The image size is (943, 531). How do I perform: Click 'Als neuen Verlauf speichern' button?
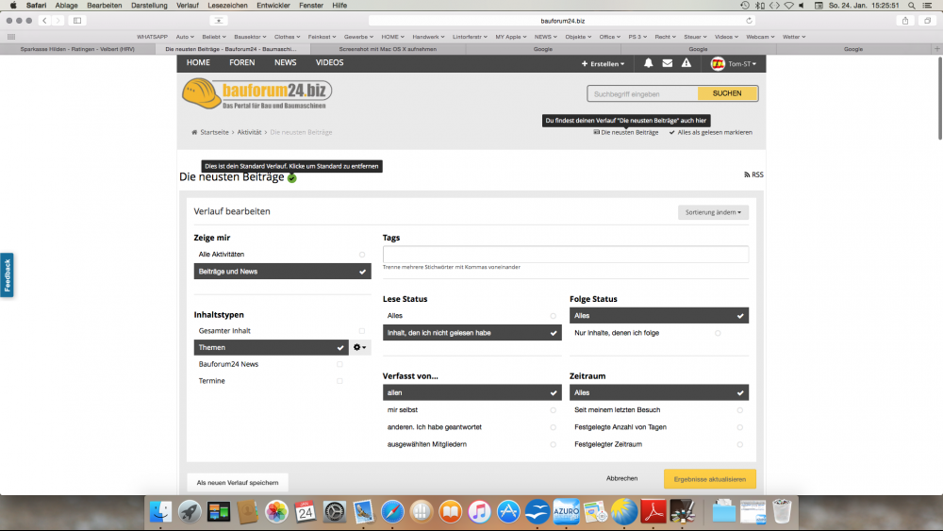(238, 482)
